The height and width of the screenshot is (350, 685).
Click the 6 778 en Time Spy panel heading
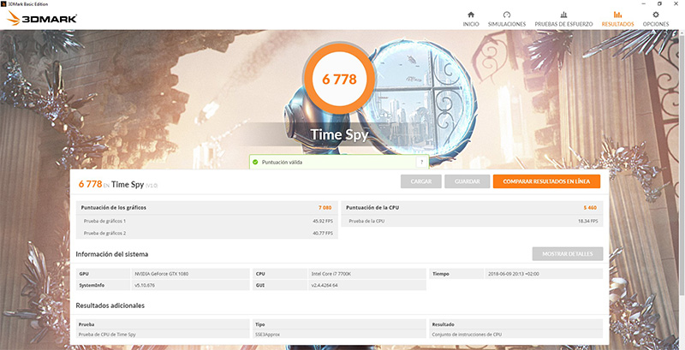pos(118,184)
